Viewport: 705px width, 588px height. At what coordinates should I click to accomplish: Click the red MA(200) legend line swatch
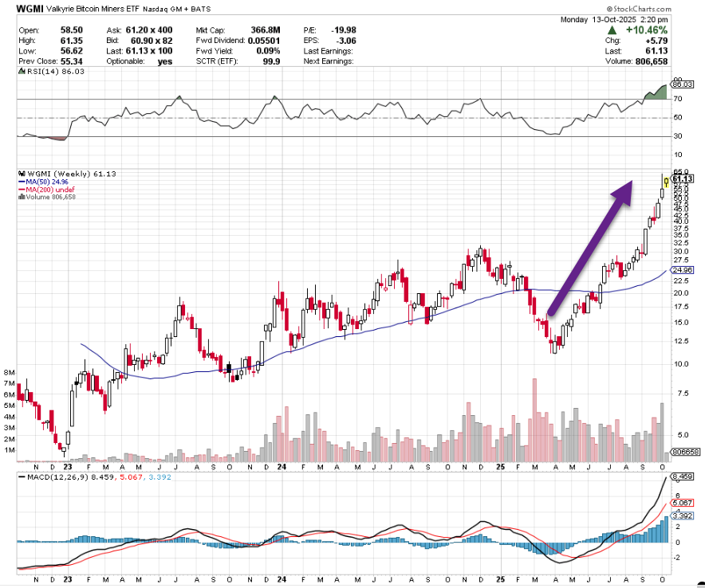coord(21,189)
